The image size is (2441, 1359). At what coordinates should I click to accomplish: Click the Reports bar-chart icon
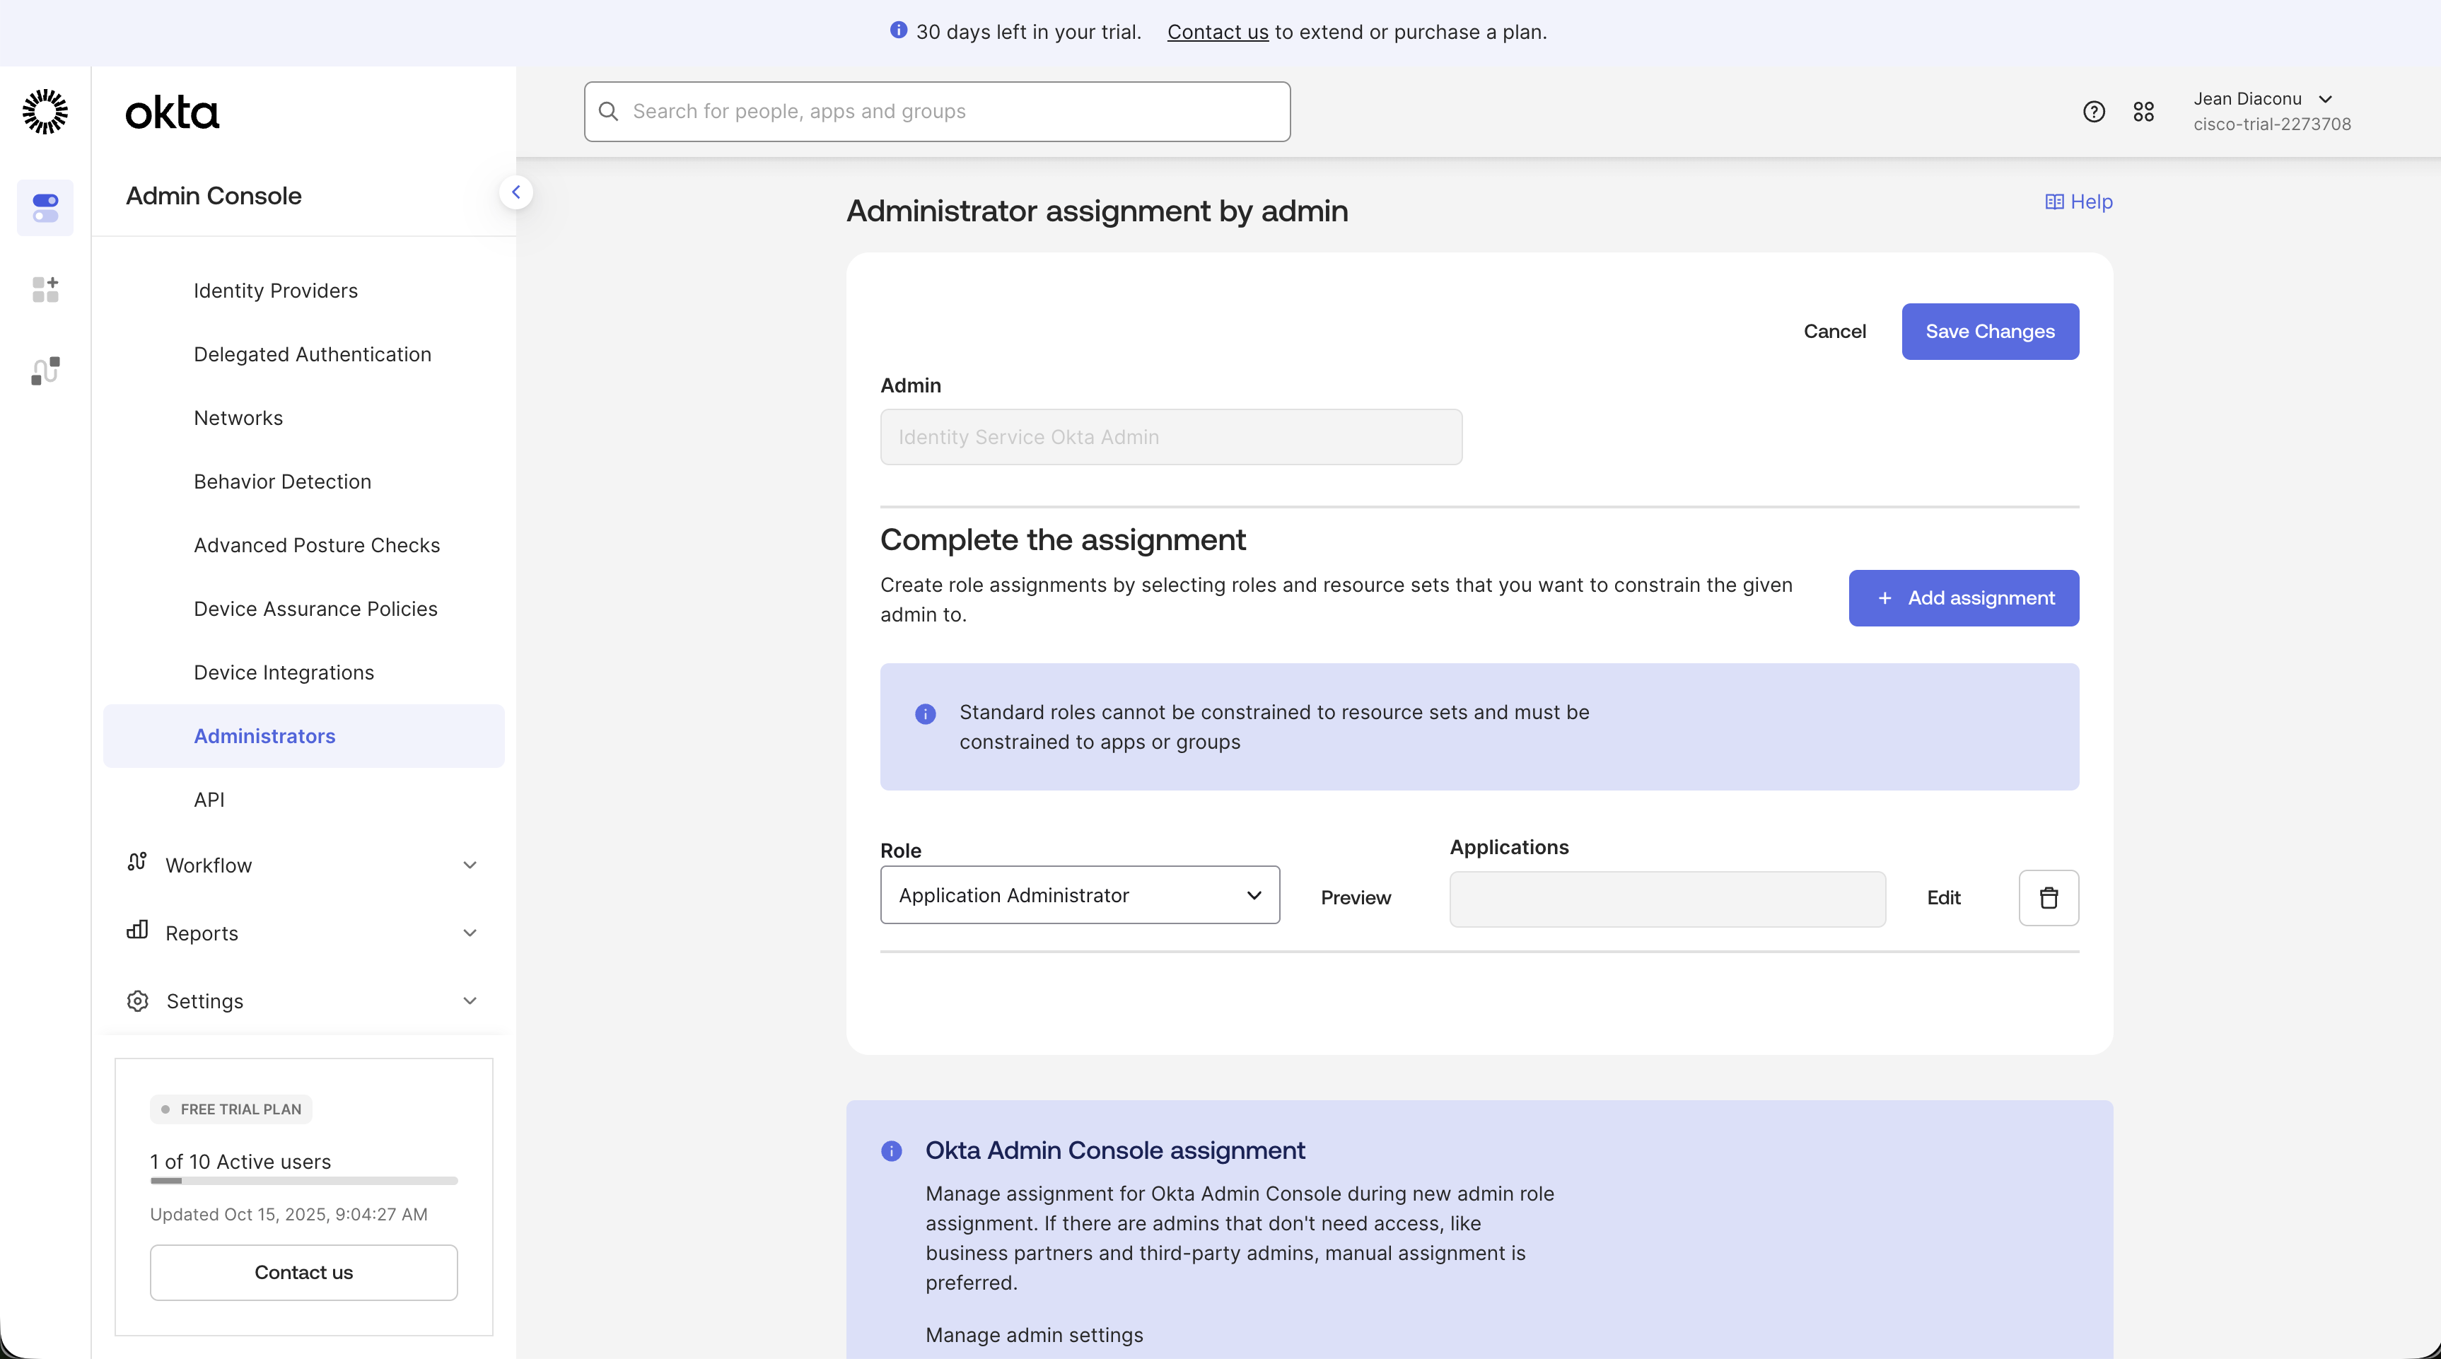pyautogui.click(x=136, y=932)
